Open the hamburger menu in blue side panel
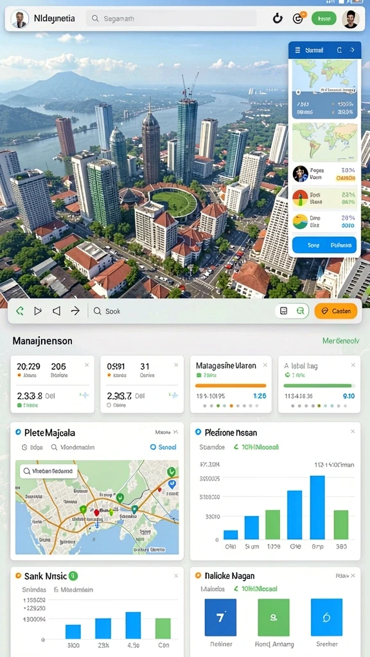370x657 pixels. pos(298,50)
